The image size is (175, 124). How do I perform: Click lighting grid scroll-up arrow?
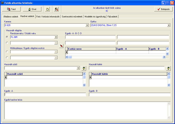(167, 49)
